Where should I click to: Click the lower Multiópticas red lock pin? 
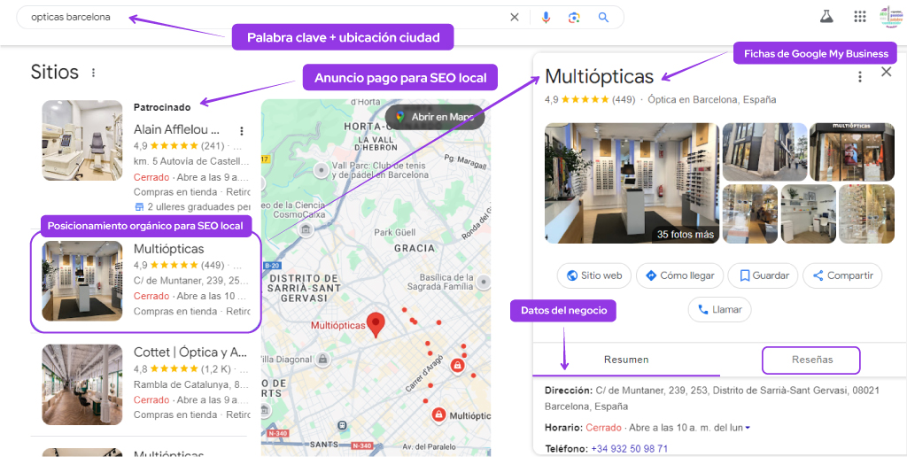[438, 414]
